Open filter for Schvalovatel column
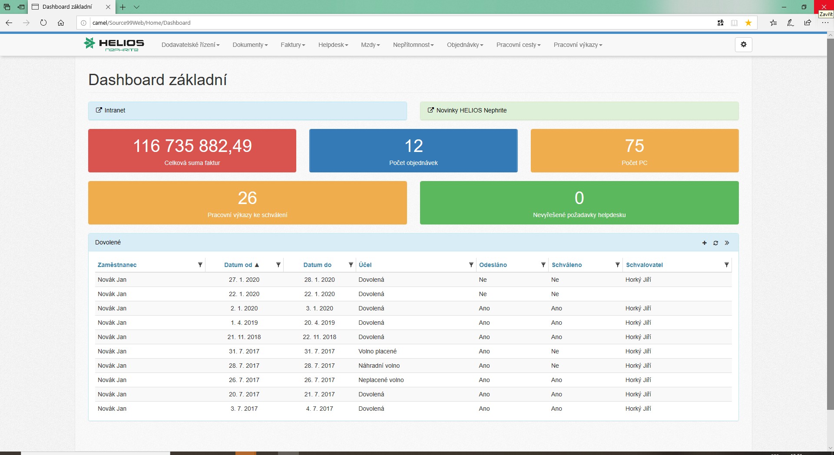Viewport: 834px width, 455px height. 726,265
